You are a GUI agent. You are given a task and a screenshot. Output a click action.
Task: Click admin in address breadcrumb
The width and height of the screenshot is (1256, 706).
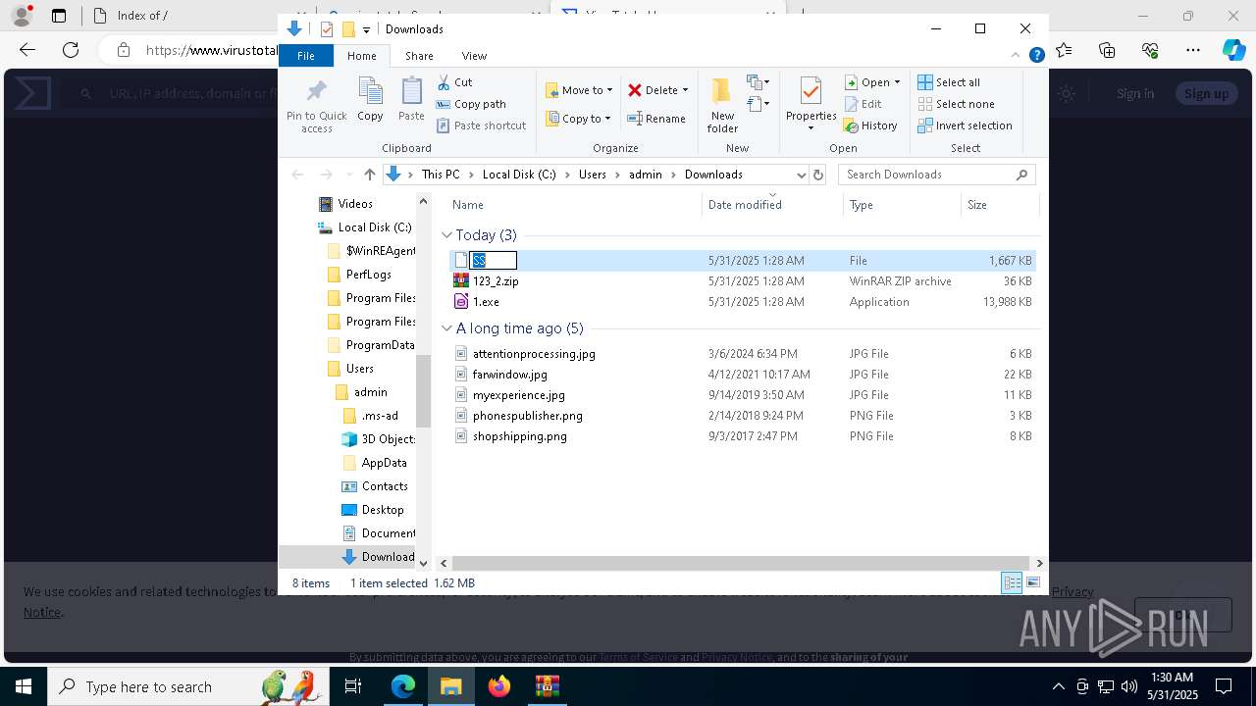(x=646, y=175)
